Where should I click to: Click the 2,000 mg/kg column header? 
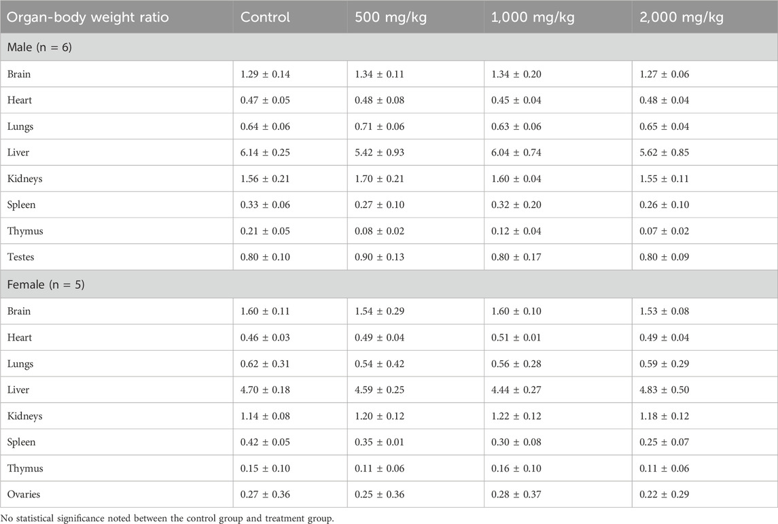click(x=677, y=17)
